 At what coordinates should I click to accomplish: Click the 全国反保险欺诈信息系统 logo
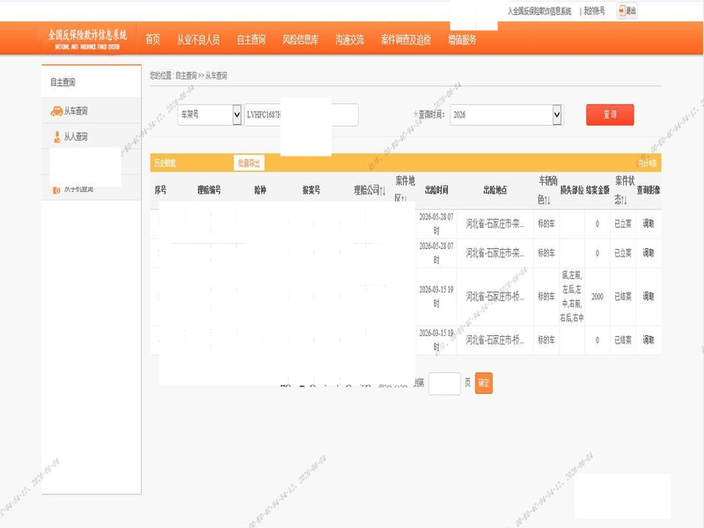coord(87,39)
